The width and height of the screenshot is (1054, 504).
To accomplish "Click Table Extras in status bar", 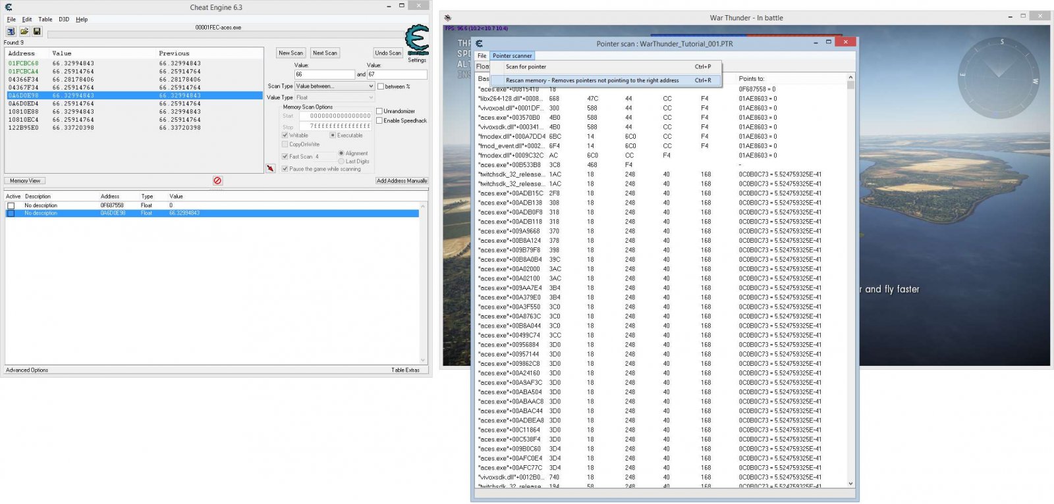I will click(405, 370).
